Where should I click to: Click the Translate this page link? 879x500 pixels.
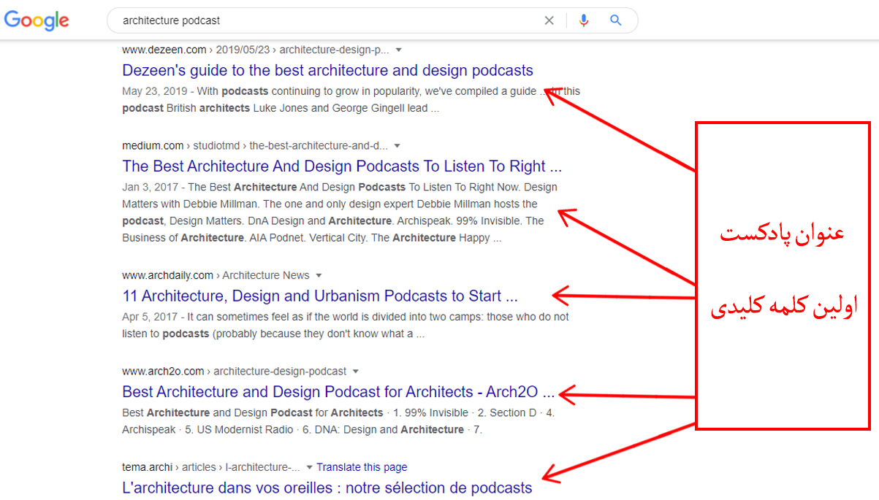click(x=362, y=467)
